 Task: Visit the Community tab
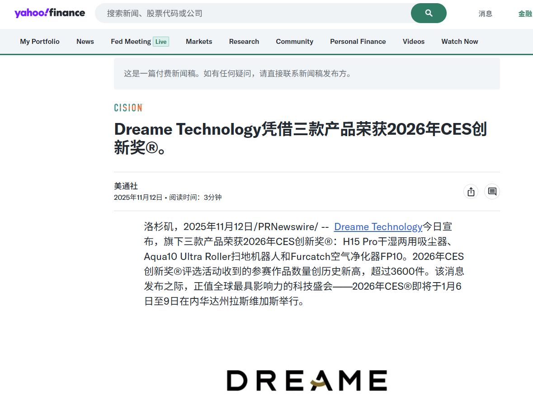tap(294, 41)
